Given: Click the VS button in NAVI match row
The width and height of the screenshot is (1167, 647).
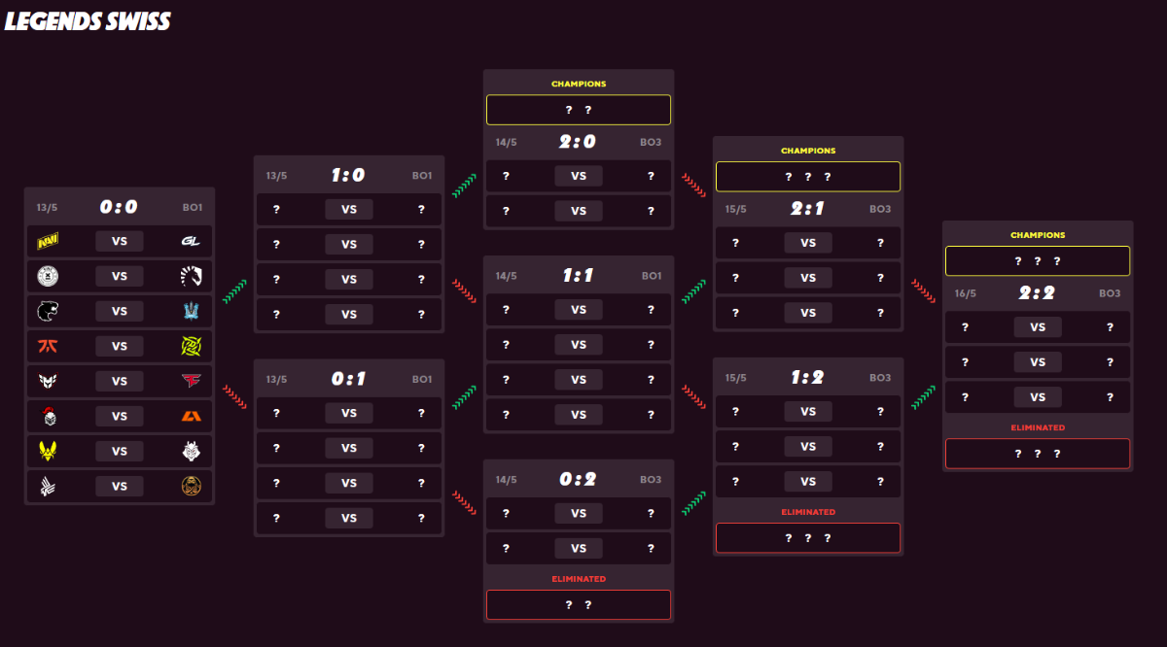Looking at the screenshot, I should tap(120, 242).
